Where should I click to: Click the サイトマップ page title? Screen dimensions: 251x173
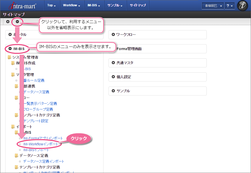(x=14, y=14)
